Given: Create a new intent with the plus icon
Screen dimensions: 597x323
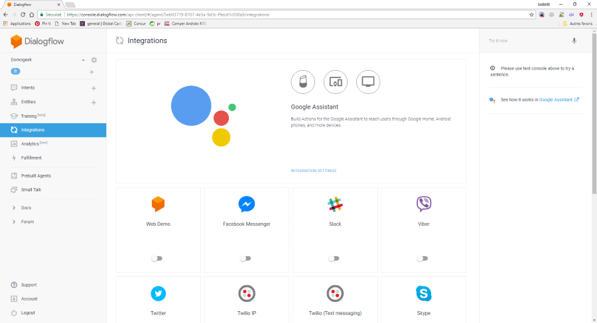Looking at the screenshot, I should [94, 88].
